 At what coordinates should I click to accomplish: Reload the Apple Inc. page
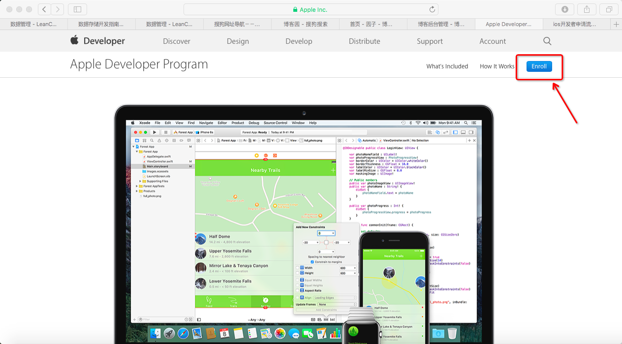point(432,9)
